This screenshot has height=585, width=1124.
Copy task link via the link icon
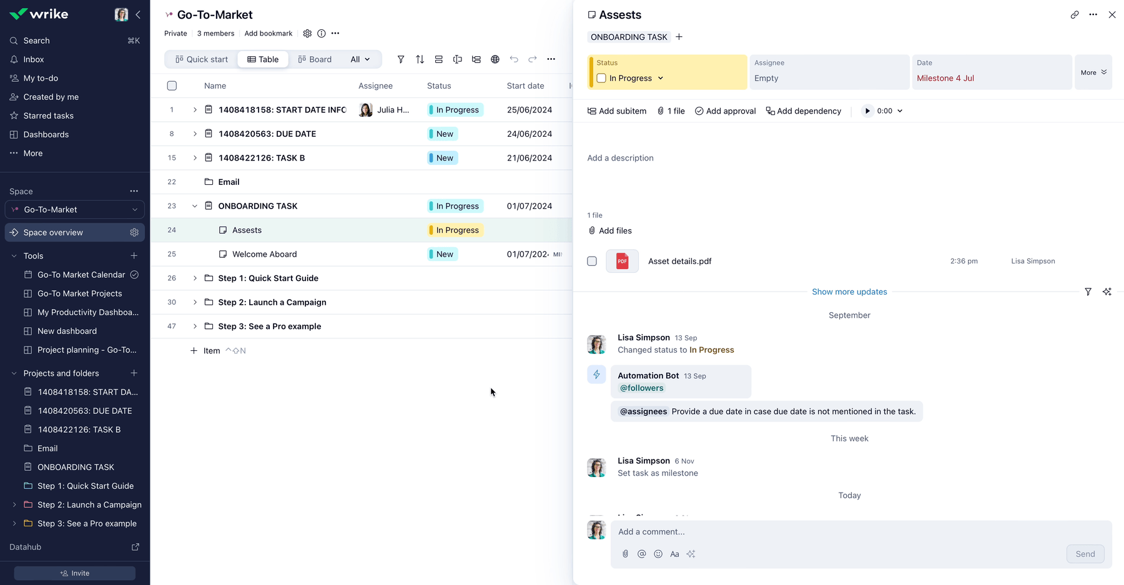(1074, 15)
